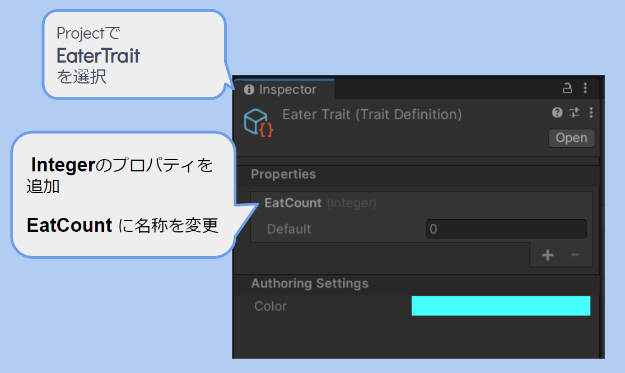625x373 pixels.
Task: Click the Color field label
Action: (x=270, y=306)
